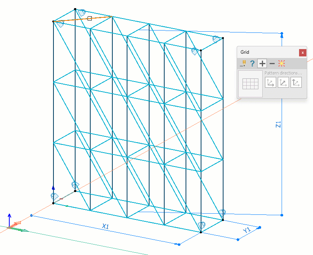Select the remove grid line minus tool
Viewport: 313px width, 255px height.
272,63
